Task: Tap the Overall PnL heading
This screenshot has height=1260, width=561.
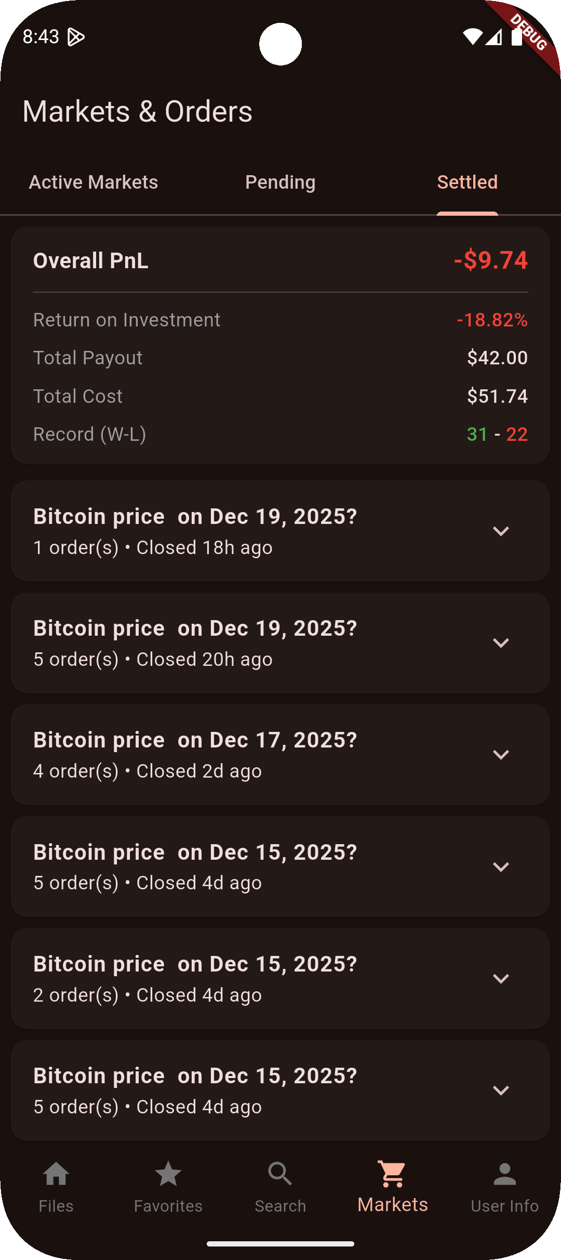Action: [91, 261]
